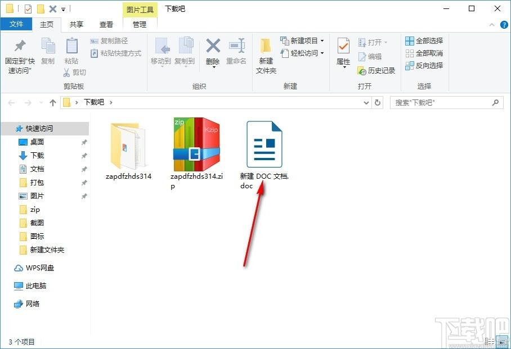Click the Properties (属性) icon
511x349 pixels.
[x=343, y=46]
